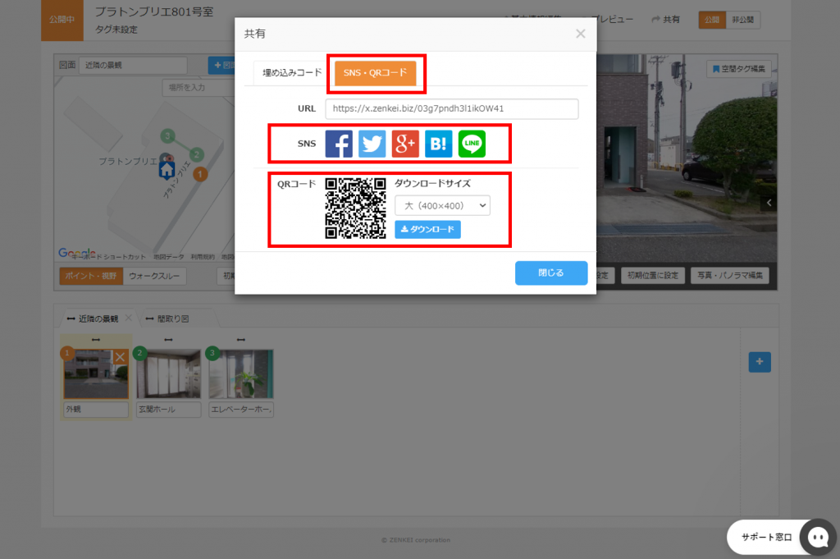This screenshot has height=559, width=840.
Task: Select the エレベーターホール panorama thumbnail
Action: 241,374
